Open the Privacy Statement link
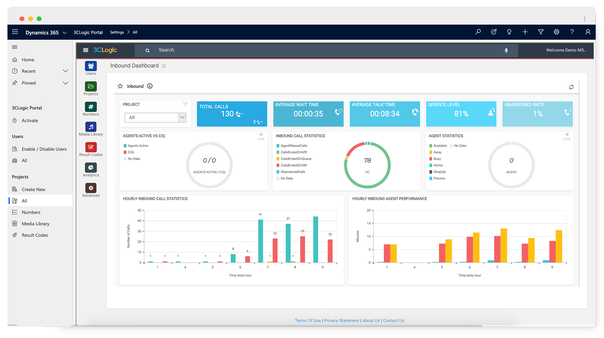The image size is (604, 338). click(341, 320)
